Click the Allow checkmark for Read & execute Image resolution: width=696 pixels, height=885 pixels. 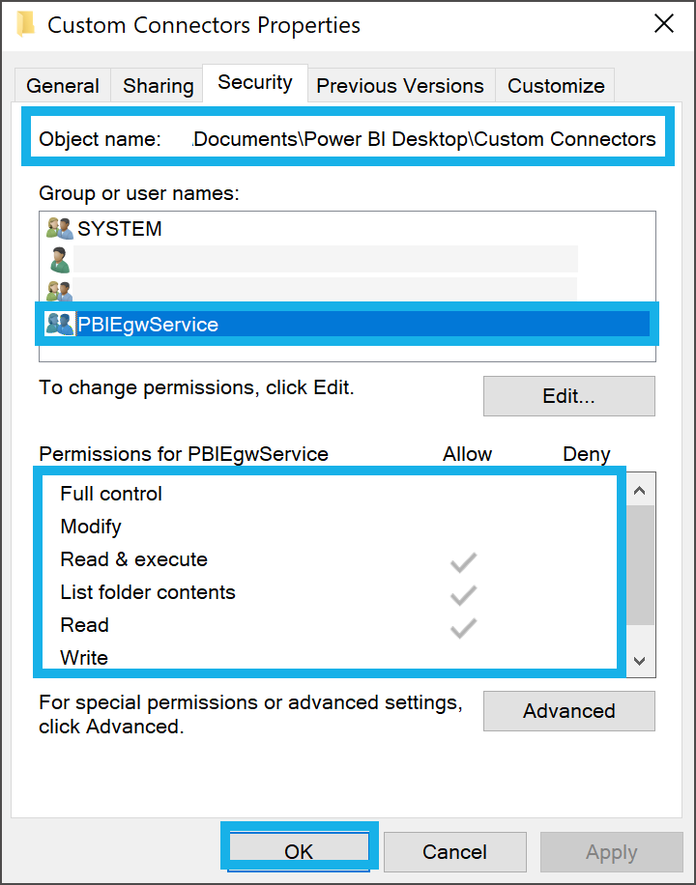tap(463, 562)
